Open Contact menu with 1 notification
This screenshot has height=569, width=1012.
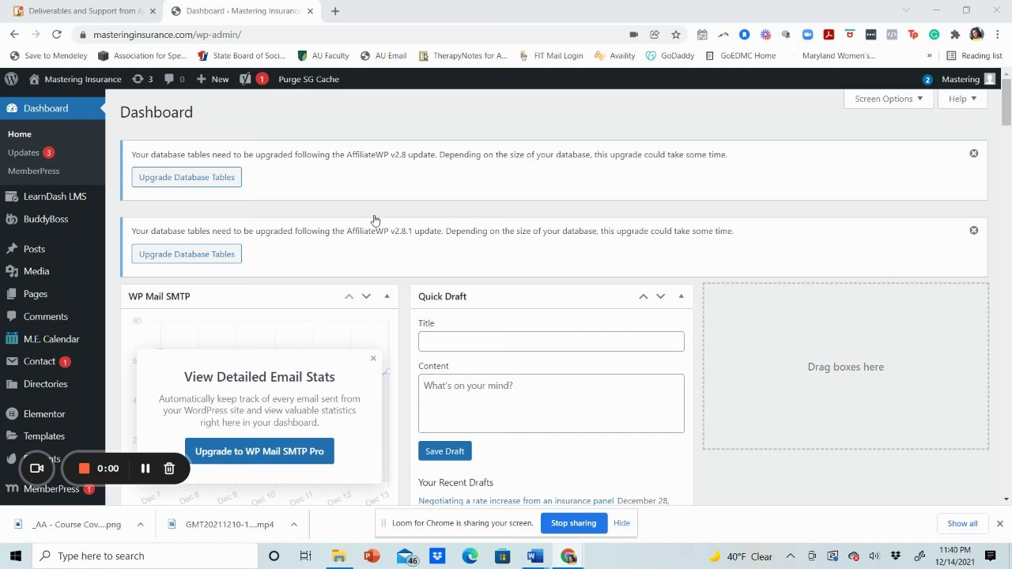(52, 361)
